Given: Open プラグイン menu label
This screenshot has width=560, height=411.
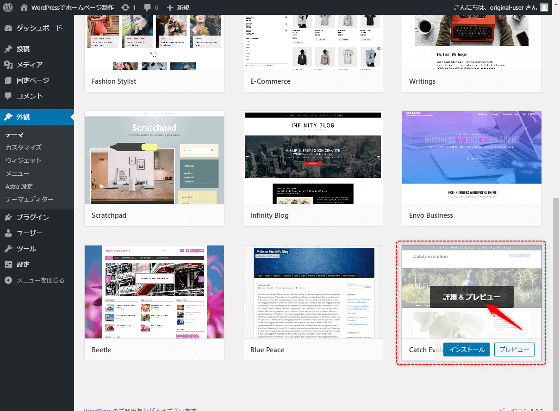Looking at the screenshot, I should point(32,217).
